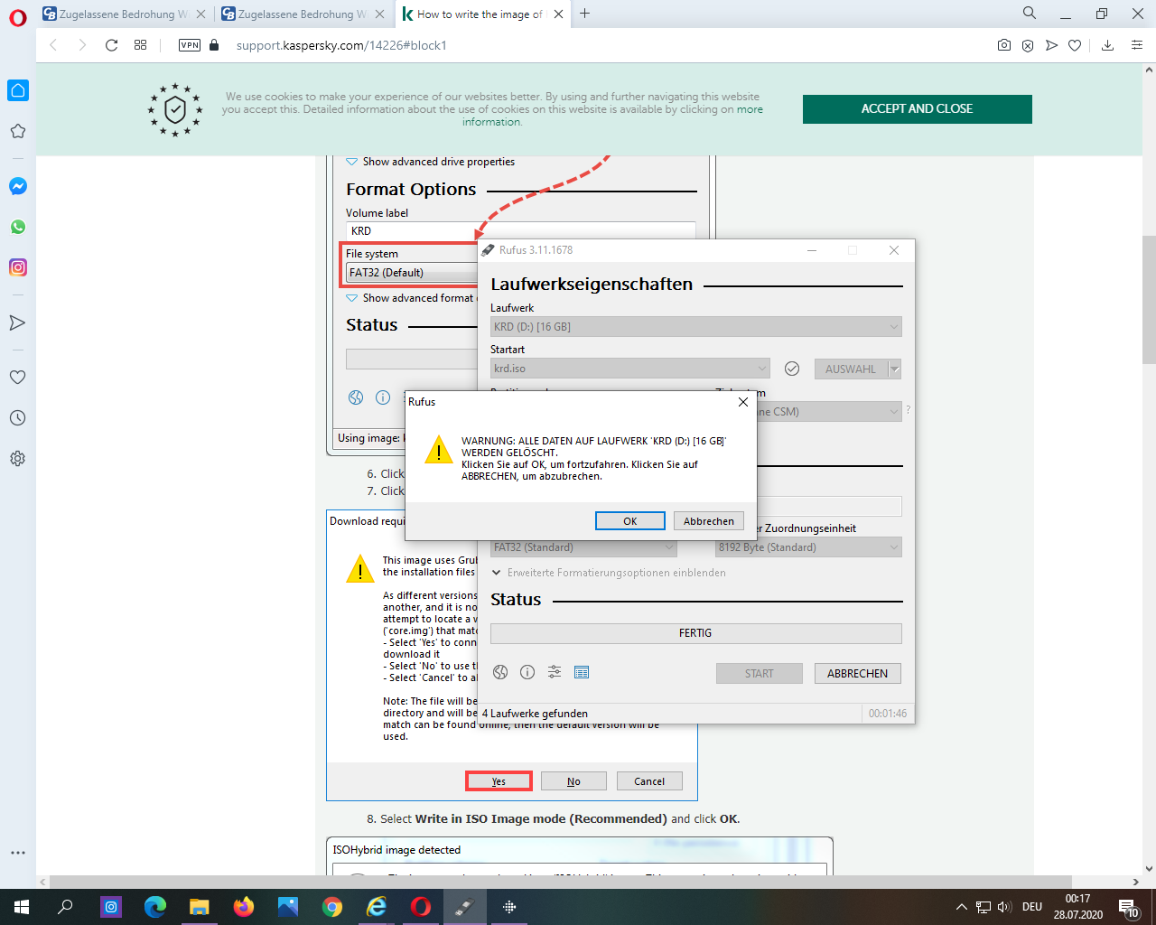Expand Erweiterte Formatierungsoptionen einblenden
This screenshot has height=925, width=1156.
point(609,573)
